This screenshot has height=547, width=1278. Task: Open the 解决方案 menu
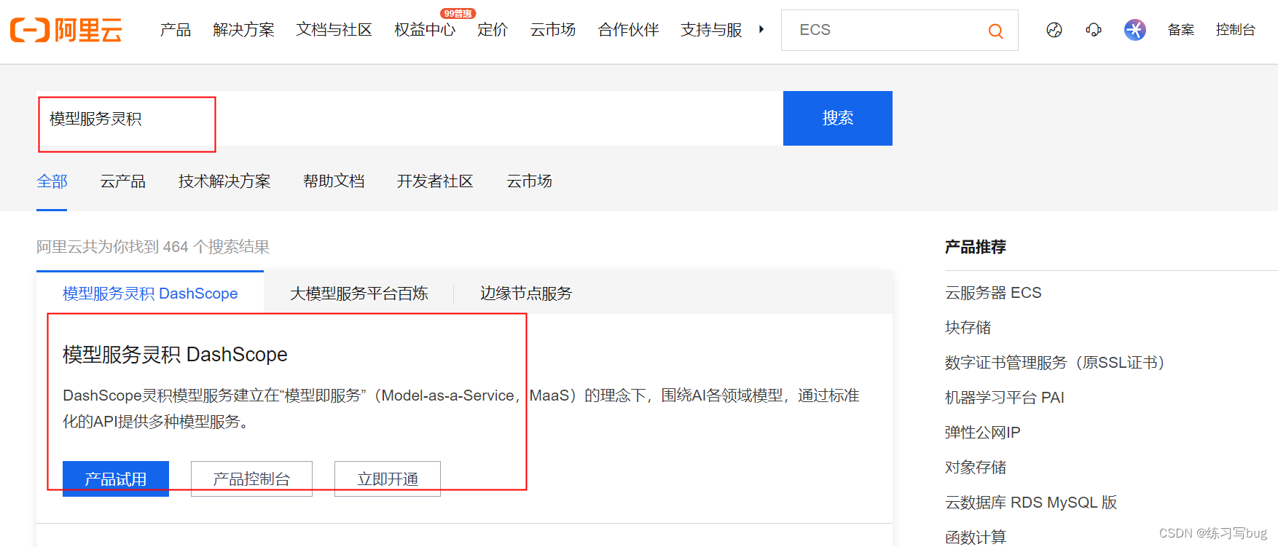243,30
